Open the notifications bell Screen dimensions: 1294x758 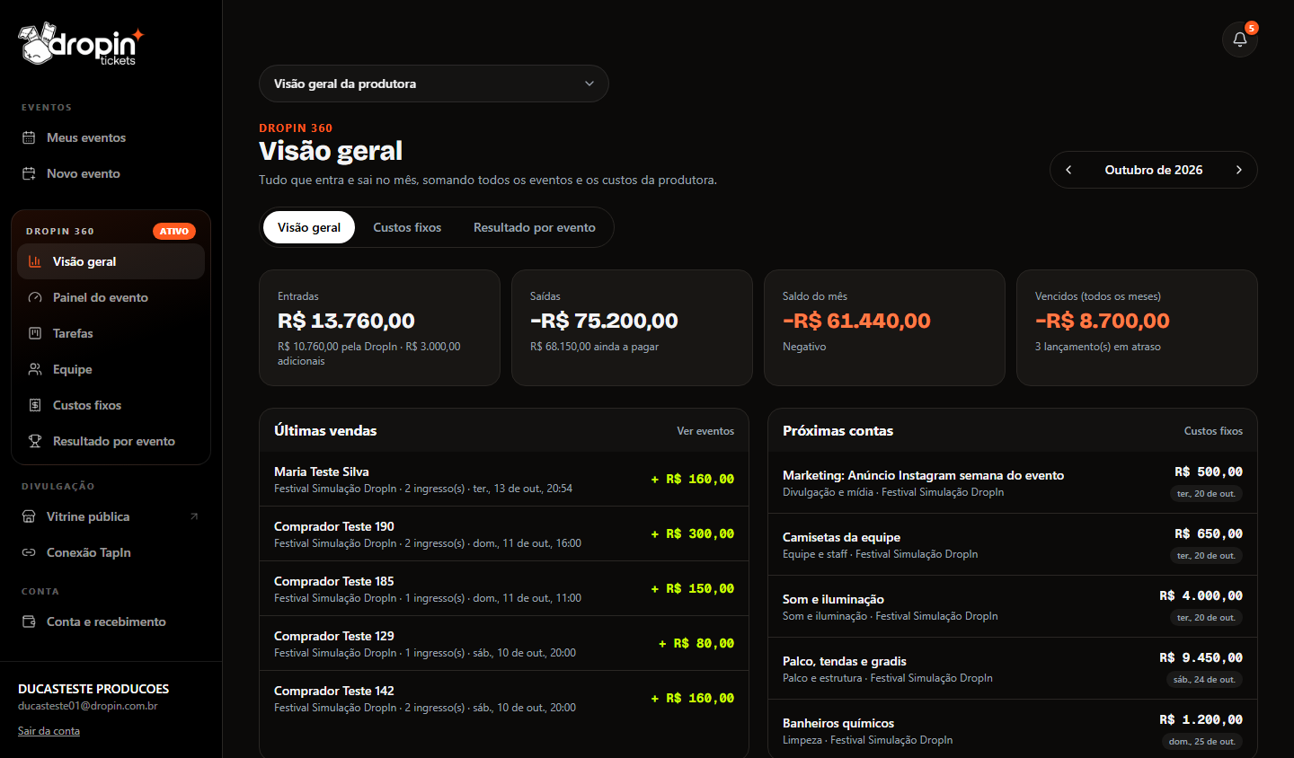[x=1240, y=40]
